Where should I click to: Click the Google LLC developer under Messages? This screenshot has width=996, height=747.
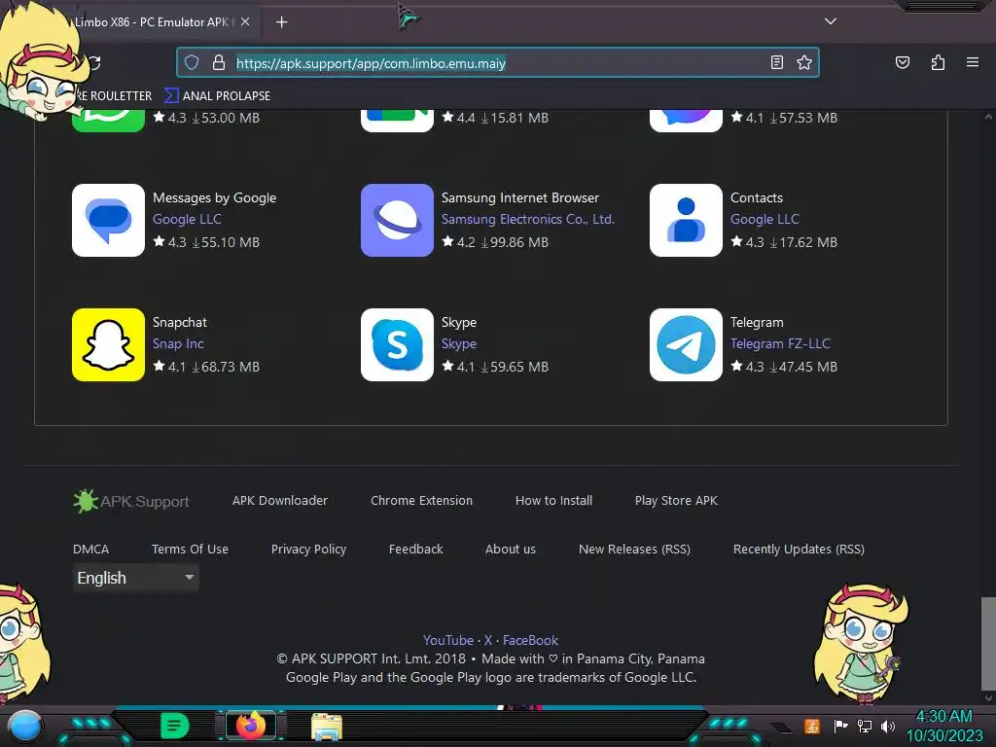(187, 219)
